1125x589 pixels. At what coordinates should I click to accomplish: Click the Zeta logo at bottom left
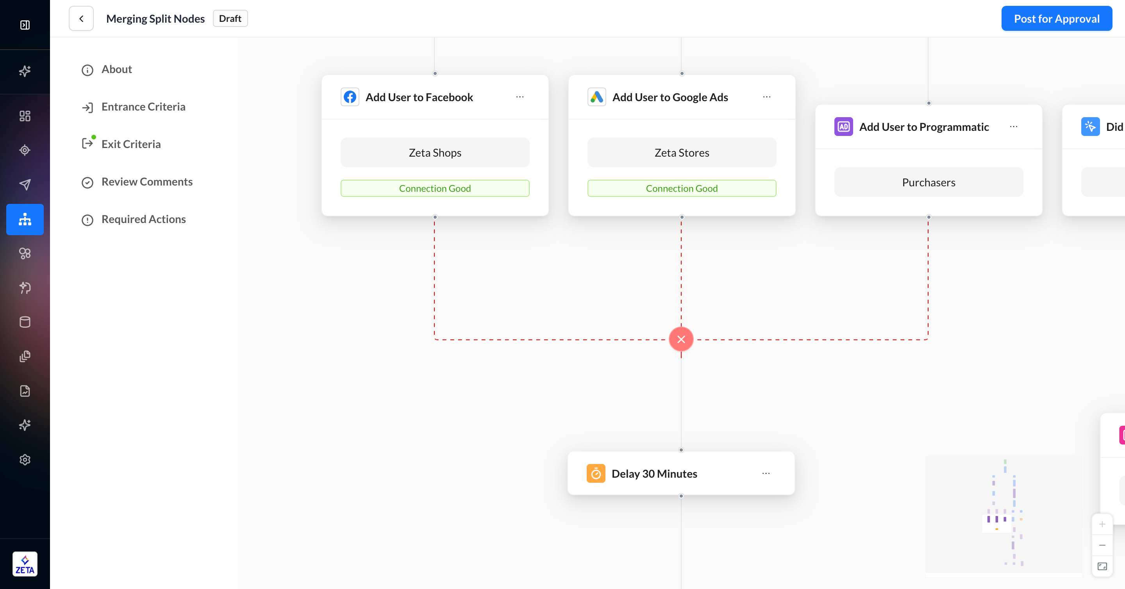(25, 564)
